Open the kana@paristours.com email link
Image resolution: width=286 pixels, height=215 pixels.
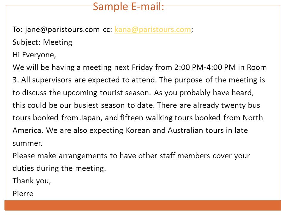click(x=153, y=30)
